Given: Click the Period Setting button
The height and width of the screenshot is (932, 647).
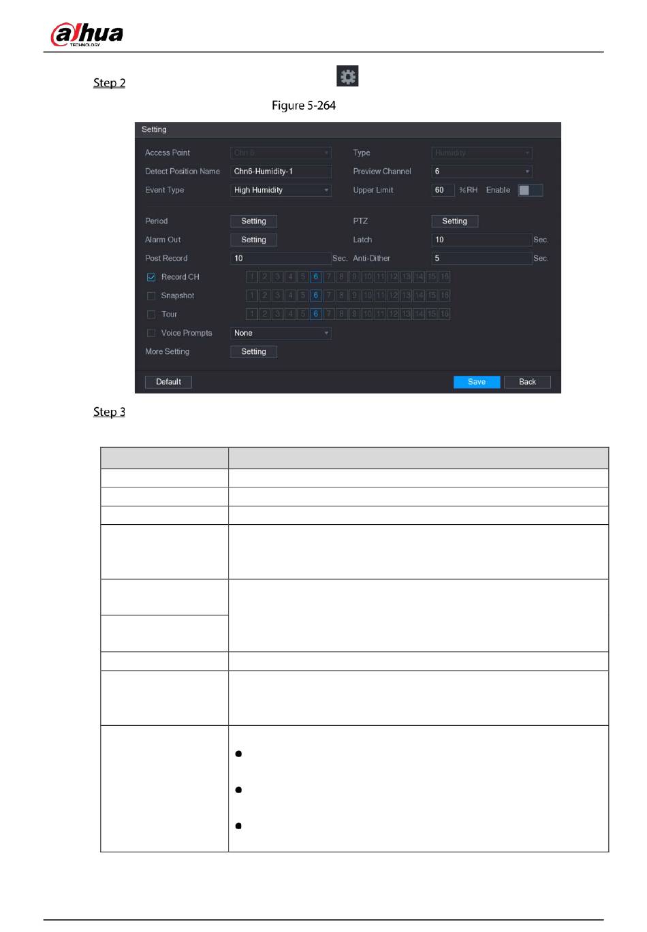Looking at the screenshot, I should [253, 221].
